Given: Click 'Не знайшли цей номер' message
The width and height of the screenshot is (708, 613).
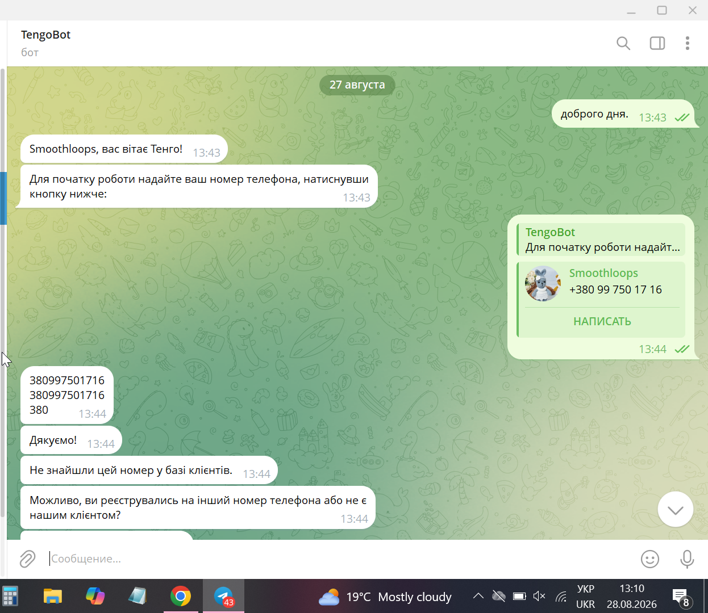Looking at the screenshot, I should [x=149, y=471].
